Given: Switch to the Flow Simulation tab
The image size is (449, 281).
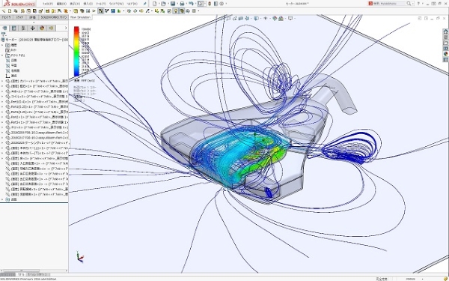Looking at the screenshot, I should [x=80, y=17].
